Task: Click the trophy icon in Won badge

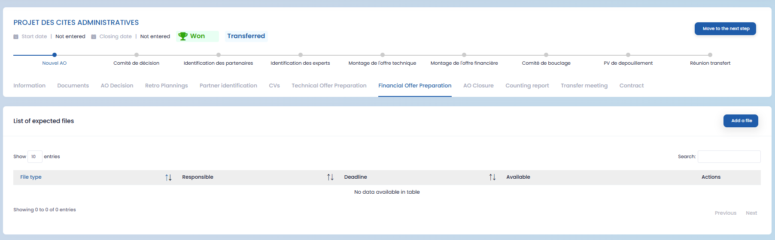Action: coord(183,36)
